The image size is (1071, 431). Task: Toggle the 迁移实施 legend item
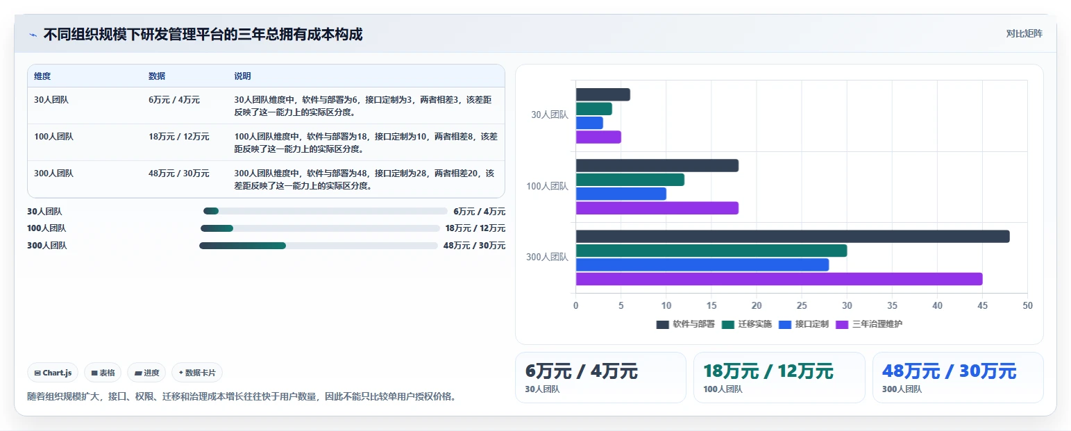pos(747,324)
